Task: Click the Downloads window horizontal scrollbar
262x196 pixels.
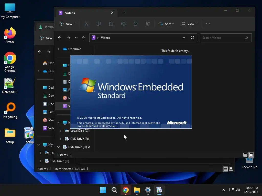Action: coord(155,164)
